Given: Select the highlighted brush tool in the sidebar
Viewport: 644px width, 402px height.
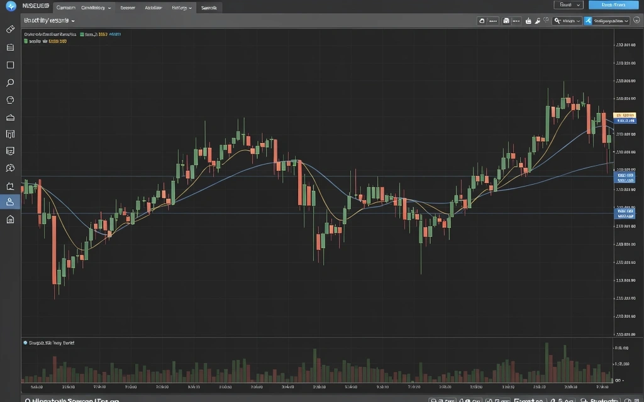Looking at the screenshot, I should (9, 202).
